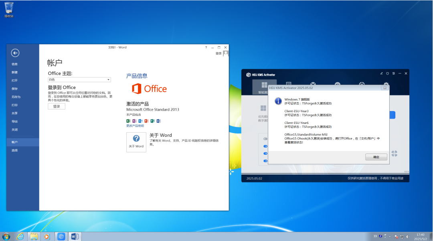Select the Recycle Bin on the desktop
Viewport: 433px width, 241px height.
[9, 10]
